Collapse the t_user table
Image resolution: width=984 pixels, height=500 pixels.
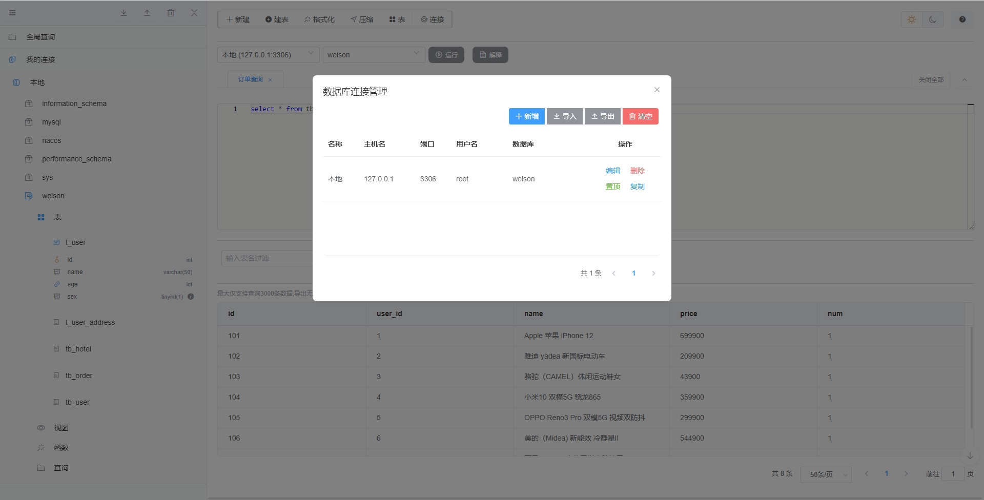tap(75, 242)
